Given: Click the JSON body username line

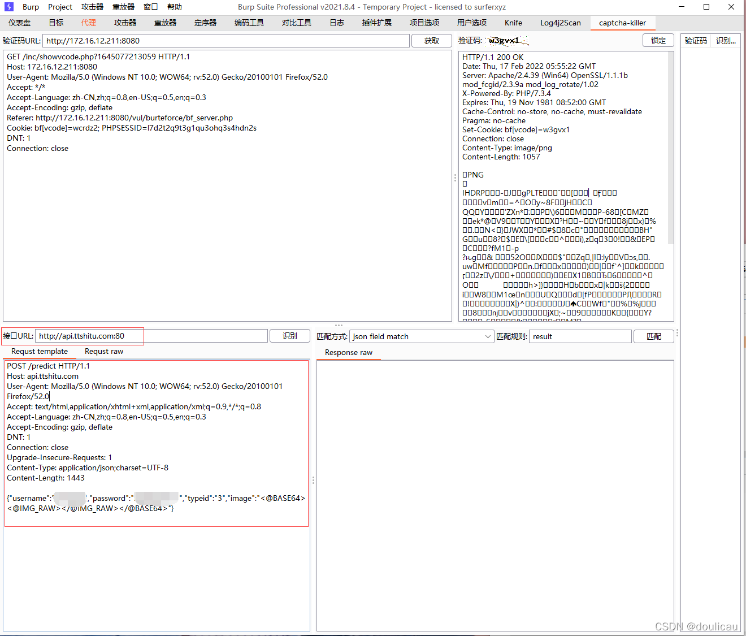Looking at the screenshot, I should [156, 498].
